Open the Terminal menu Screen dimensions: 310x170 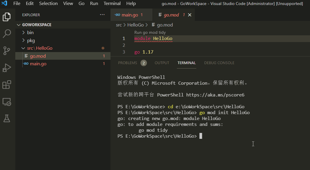[112, 3]
